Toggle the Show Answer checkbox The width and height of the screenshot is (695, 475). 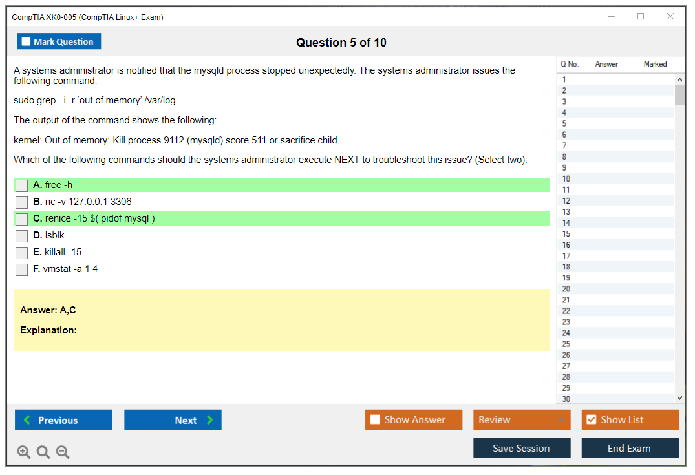tap(376, 420)
